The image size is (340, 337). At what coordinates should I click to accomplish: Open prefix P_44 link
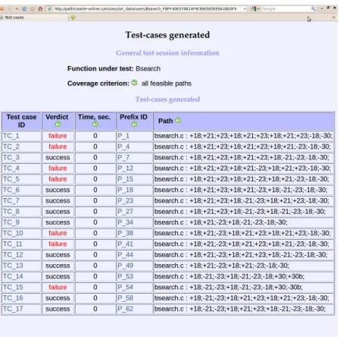click(x=125, y=255)
